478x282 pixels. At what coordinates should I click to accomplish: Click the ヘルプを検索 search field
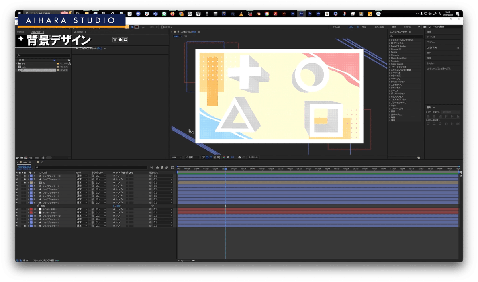[445, 27]
